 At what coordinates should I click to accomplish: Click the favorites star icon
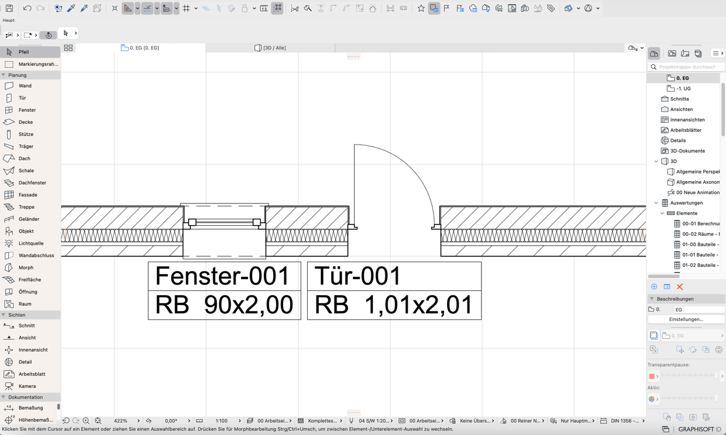421,8
